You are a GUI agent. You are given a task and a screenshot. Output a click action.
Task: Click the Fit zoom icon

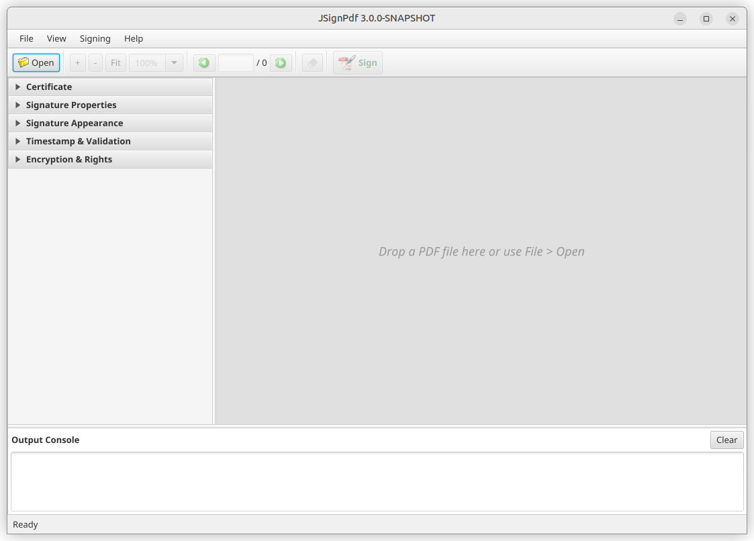click(115, 62)
